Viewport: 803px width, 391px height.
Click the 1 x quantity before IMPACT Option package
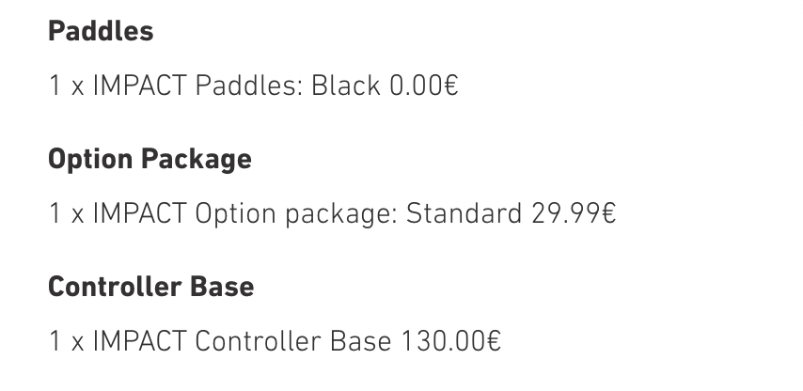(66, 214)
